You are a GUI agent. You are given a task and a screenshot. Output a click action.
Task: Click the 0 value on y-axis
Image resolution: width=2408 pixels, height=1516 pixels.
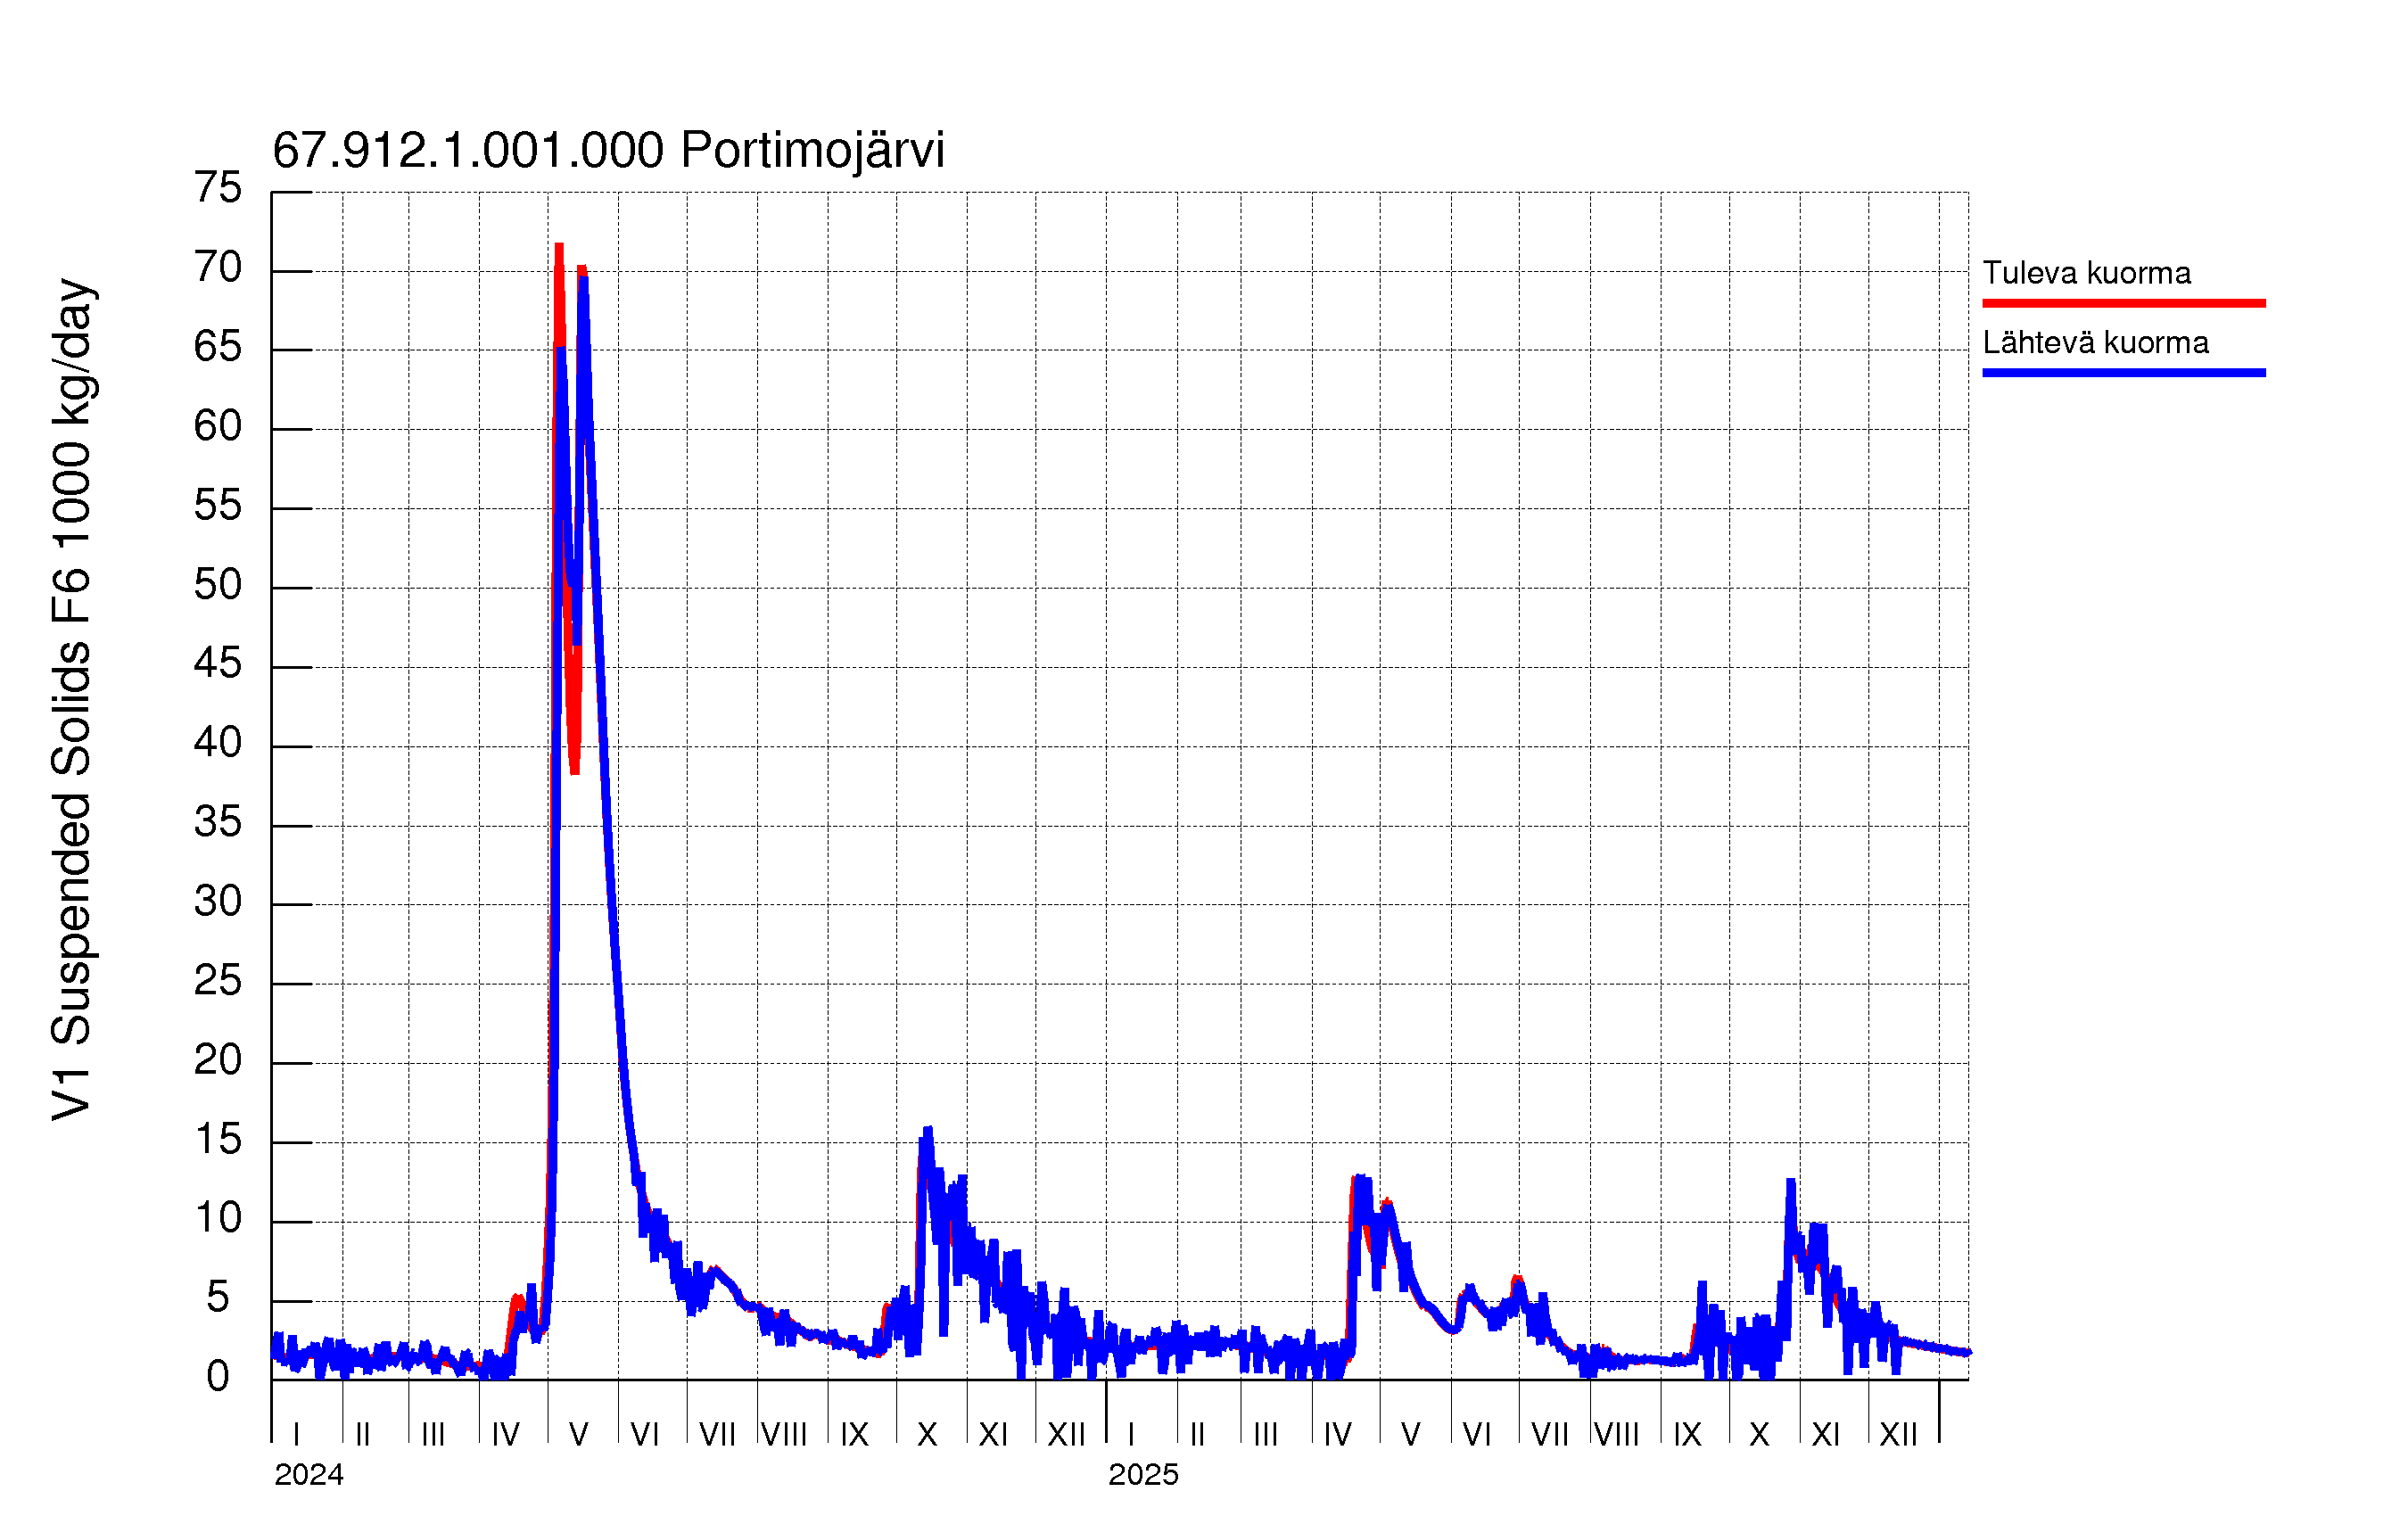[218, 1377]
